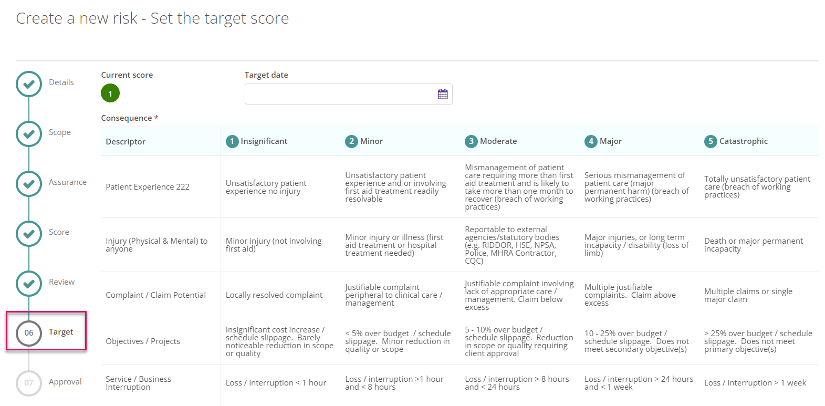Go to the Details step
825x406 pixels.
(61, 82)
